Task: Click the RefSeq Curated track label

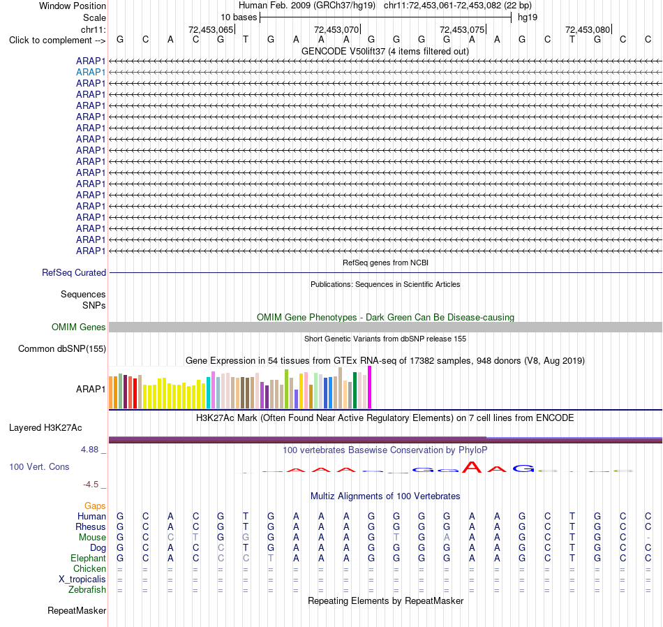Action: pyautogui.click(x=74, y=272)
